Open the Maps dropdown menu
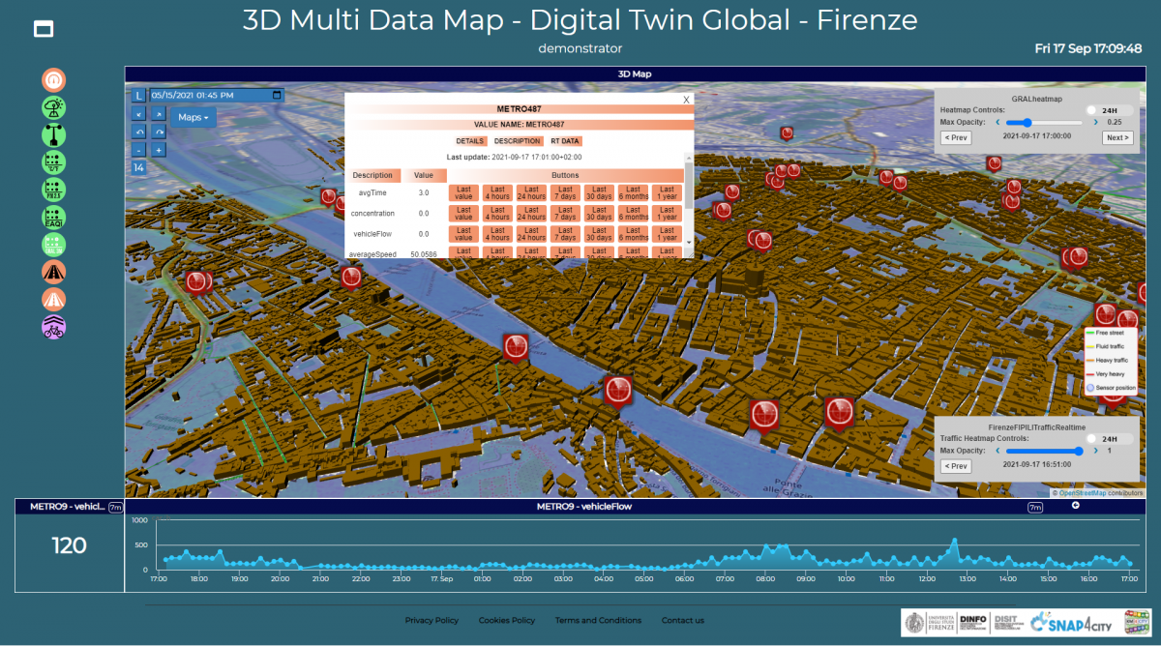1161x646 pixels. point(193,117)
